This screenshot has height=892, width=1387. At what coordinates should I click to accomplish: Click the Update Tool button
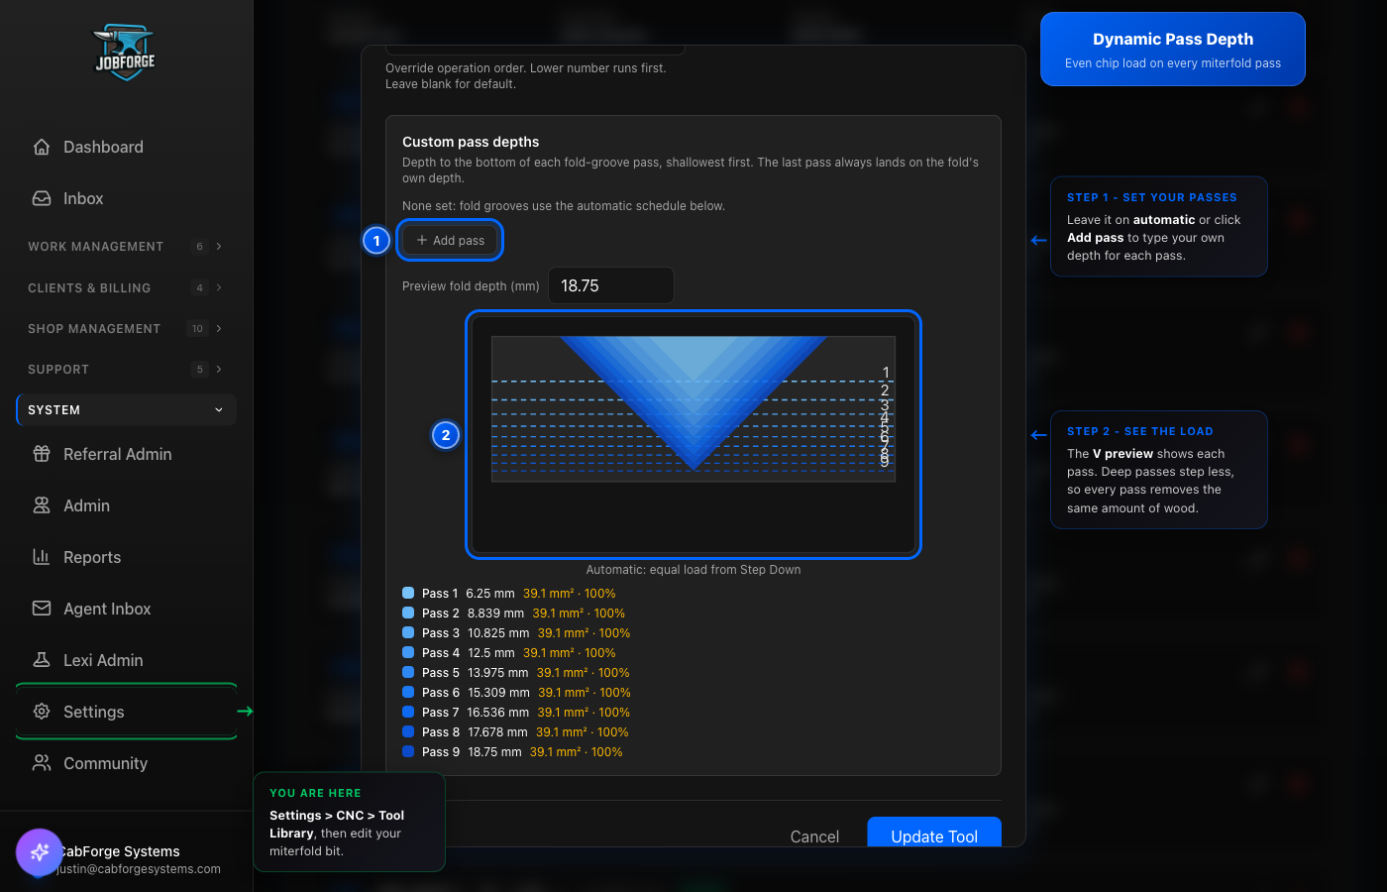click(x=934, y=833)
